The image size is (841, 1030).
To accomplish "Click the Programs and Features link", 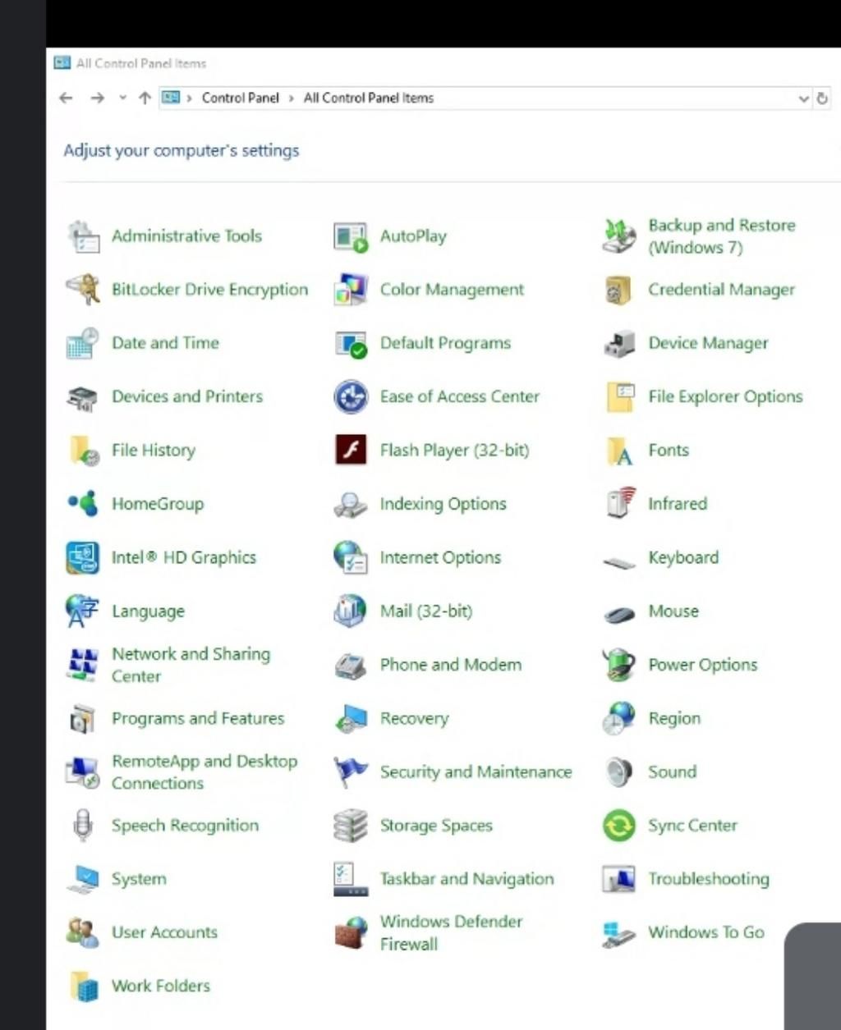I will [198, 718].
